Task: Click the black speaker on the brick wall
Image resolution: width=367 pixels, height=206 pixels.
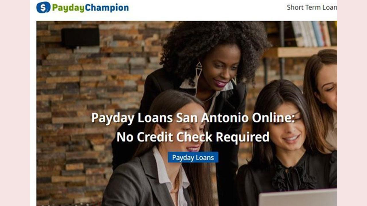Action: point(81,37)
